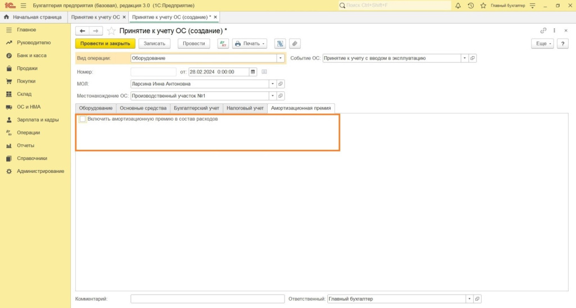Open the notifications bell icon

click(x=458, y=6)
